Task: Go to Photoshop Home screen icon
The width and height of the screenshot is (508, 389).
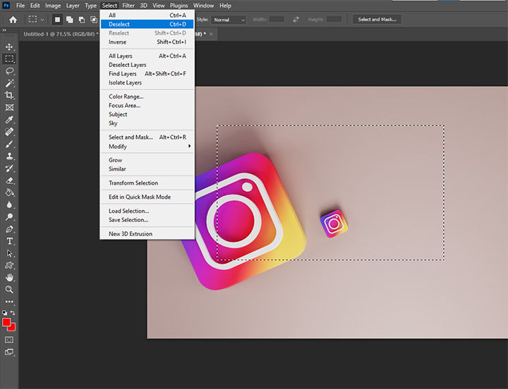Action: point(13,20)
